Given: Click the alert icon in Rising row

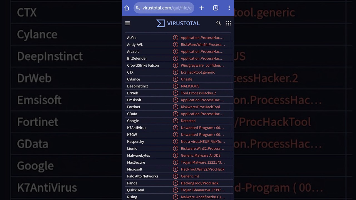Looking at the screenshot, I should (175, 197).
